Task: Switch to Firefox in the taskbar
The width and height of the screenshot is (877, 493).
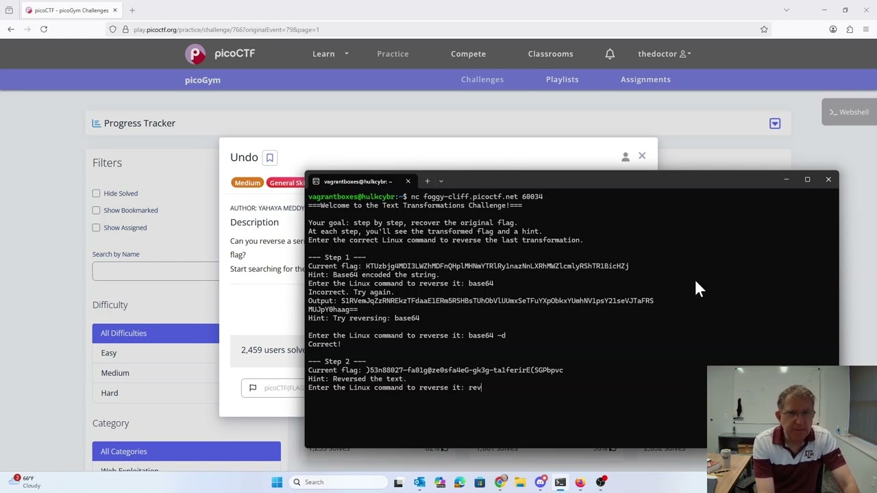Action: (x=580, y=482)
